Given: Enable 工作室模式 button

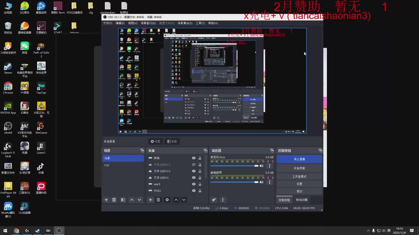Looking at the screenshot, I should (x=299, y=177).
